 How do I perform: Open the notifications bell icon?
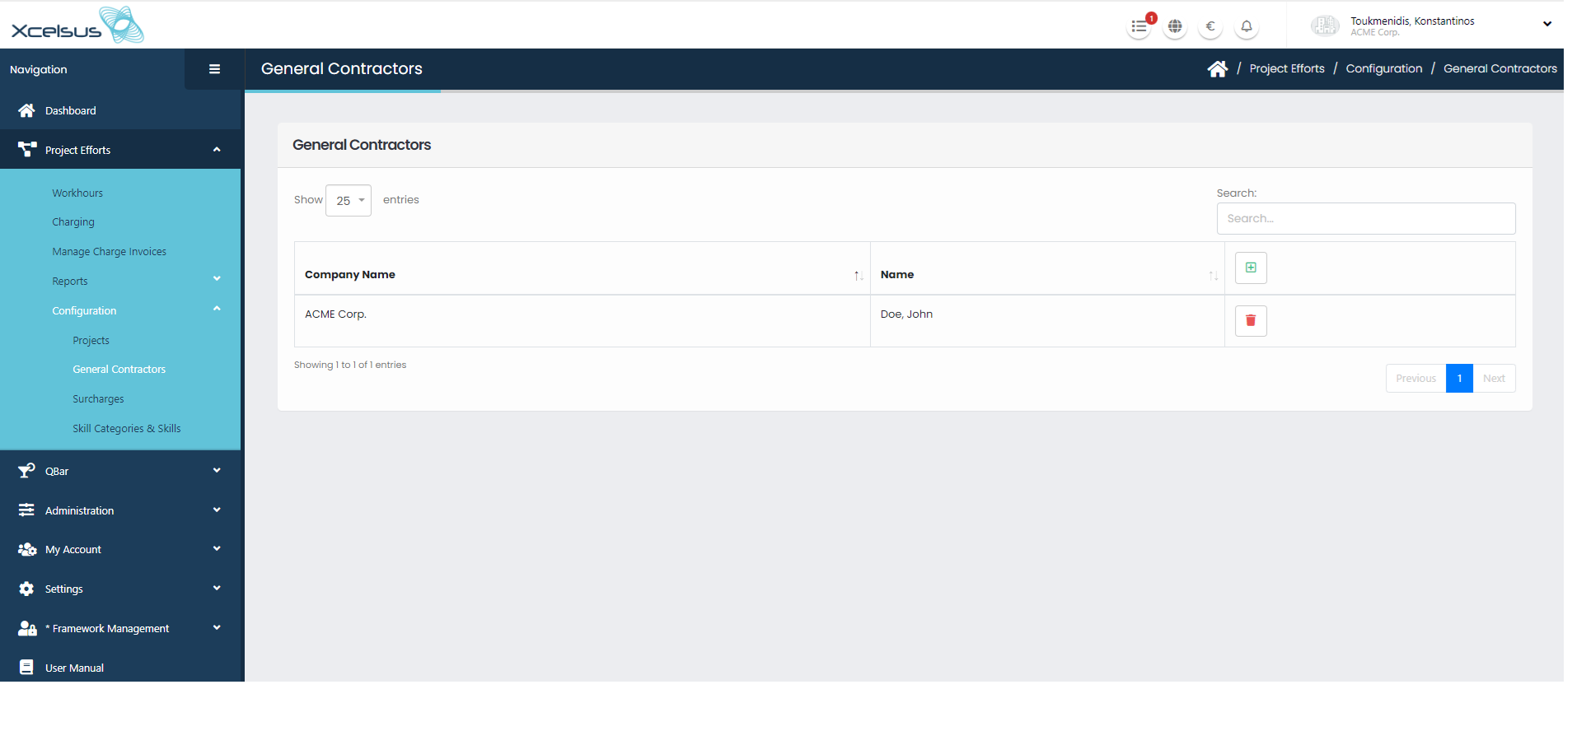pos(1247,27)
